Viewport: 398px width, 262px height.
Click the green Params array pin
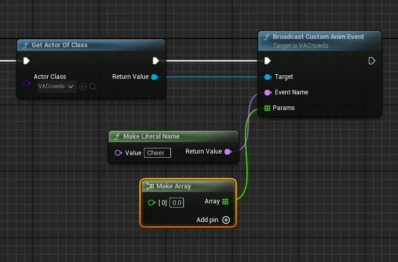pyautogui.click(x=267, y=108)
